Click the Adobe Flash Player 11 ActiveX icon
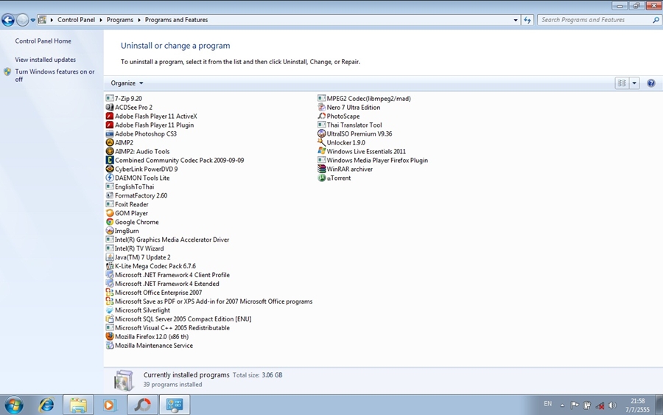The height and width of the screenshot is (415, 663). [110, 116]
